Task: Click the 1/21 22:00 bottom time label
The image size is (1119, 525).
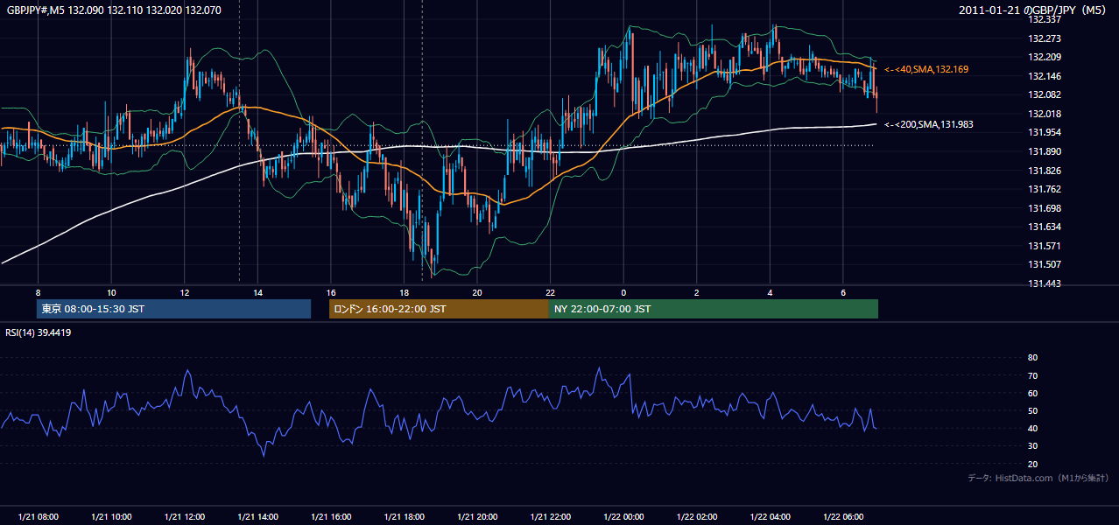Action: coord(550,517)
